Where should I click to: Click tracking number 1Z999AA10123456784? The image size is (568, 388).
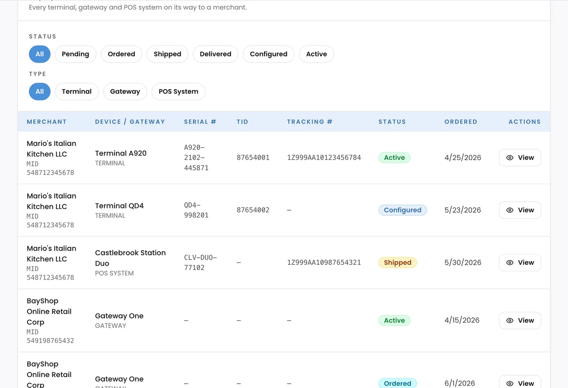tap(324, 158)
